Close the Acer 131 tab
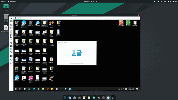 pyautogui.click(x=23, y=18)
